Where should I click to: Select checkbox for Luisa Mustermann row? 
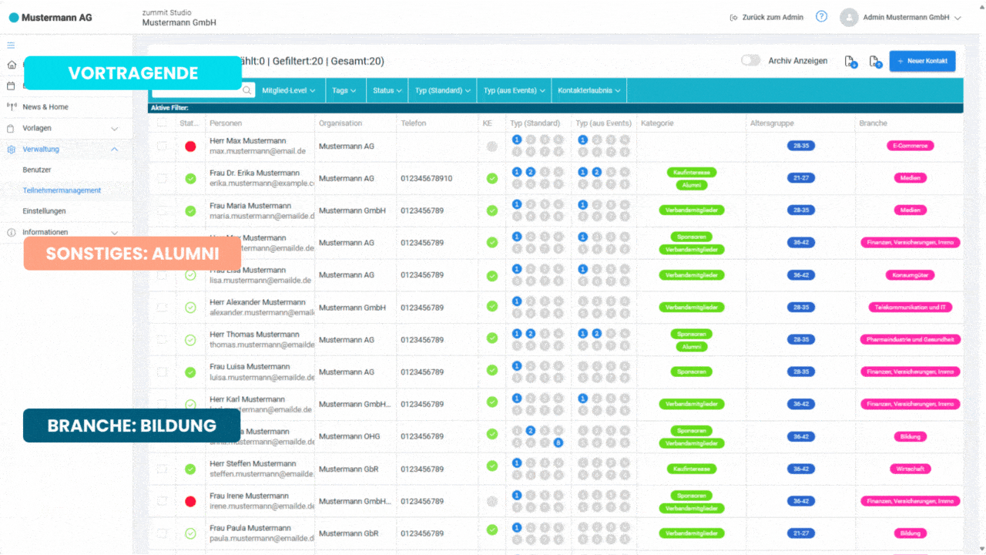coord(162,372)
